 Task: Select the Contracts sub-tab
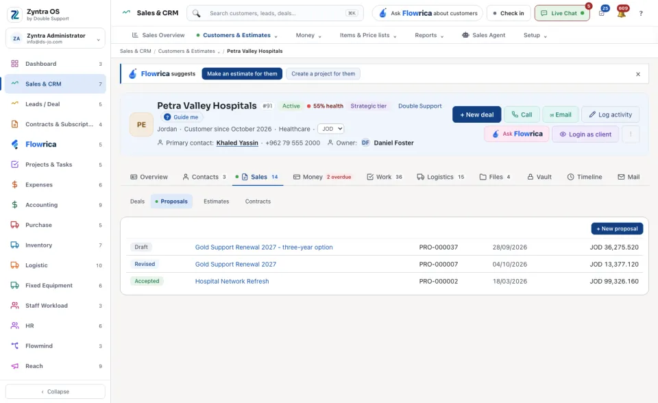point(258,201)
